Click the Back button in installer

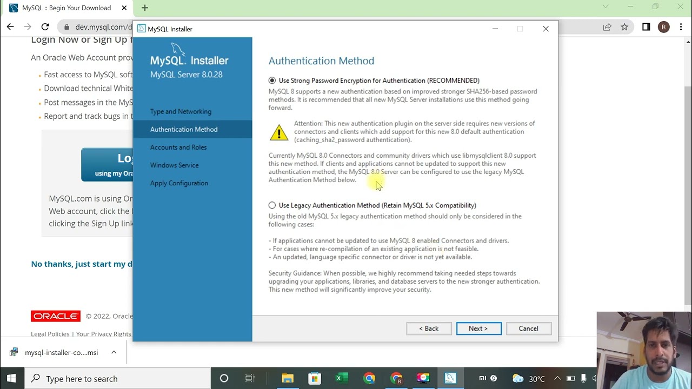click(429, 328)
